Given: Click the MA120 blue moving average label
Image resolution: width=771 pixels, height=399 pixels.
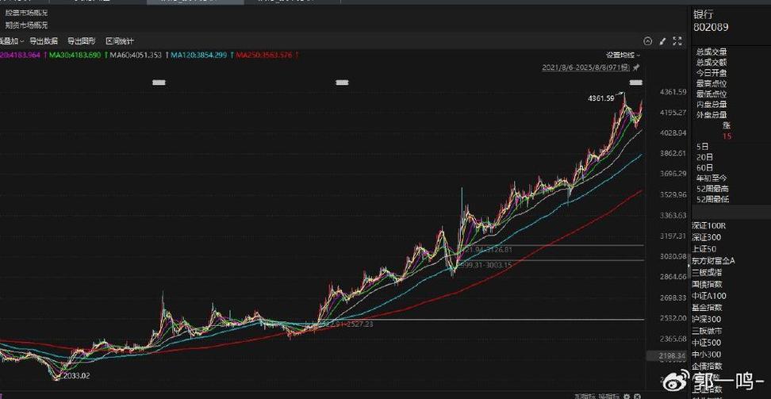Looking at the screenshot, I should pos(199,55).
